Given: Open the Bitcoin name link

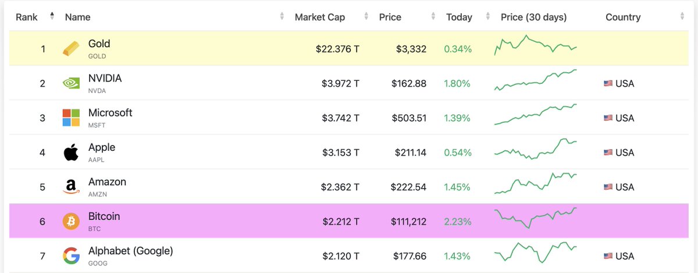Looking at the screenshot, I should 104,217.
